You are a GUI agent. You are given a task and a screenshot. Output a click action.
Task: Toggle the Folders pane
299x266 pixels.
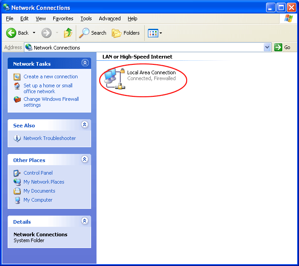(126, 33)
